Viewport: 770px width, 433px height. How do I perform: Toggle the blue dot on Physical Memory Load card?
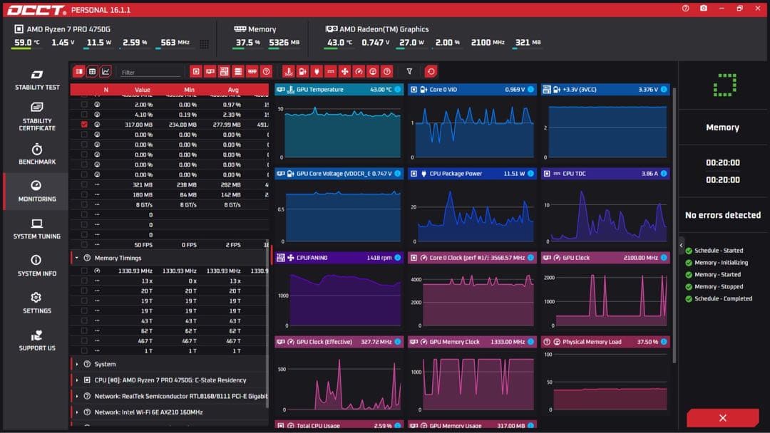[x=664, y=342]
